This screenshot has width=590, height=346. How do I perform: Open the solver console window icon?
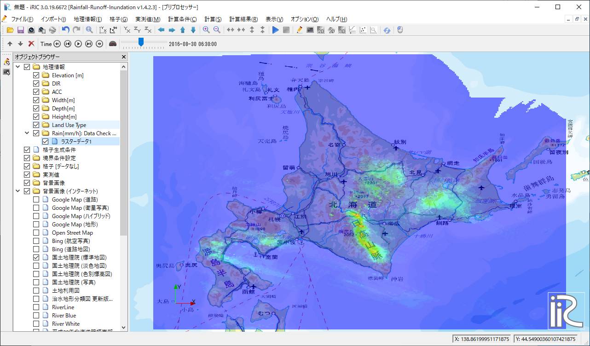click(310, 30)
